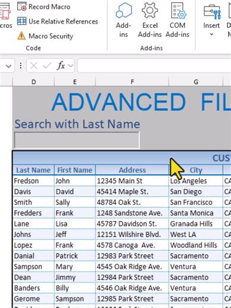Select cell containing Davis
231x308 pixels.
coord(33,191)
